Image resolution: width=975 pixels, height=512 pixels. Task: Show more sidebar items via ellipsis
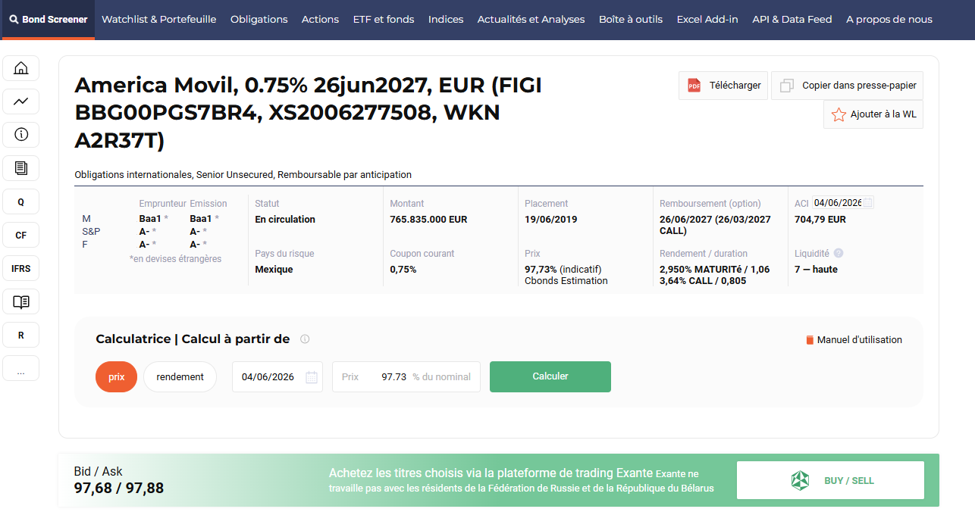[21, 368]
